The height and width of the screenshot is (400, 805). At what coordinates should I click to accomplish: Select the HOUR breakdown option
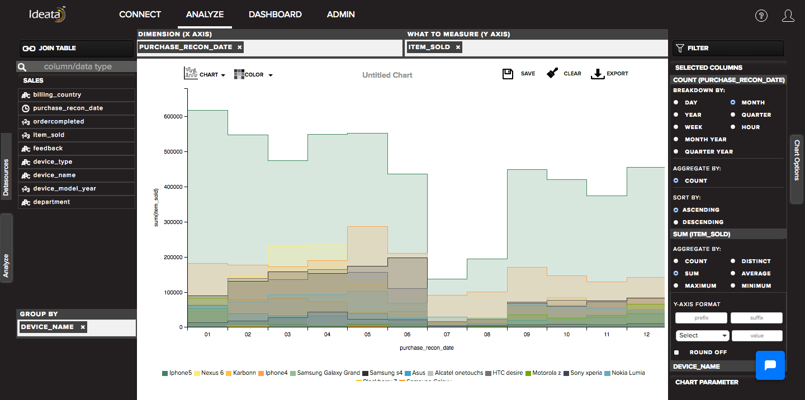pos(732,127)
